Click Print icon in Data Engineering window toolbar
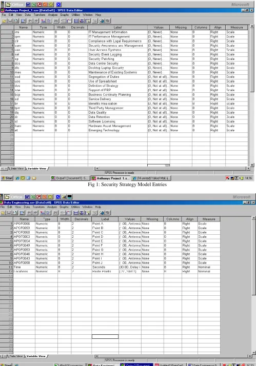This screenshot has width=256, height=366. (15, 213)
